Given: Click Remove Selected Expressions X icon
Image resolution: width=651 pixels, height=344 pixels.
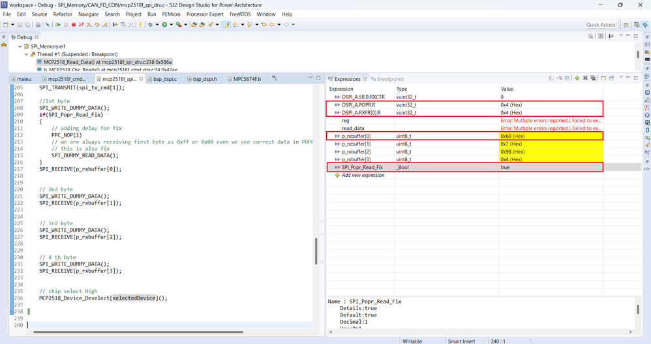Looking at the screenshot, I should [x=585, y=78].
